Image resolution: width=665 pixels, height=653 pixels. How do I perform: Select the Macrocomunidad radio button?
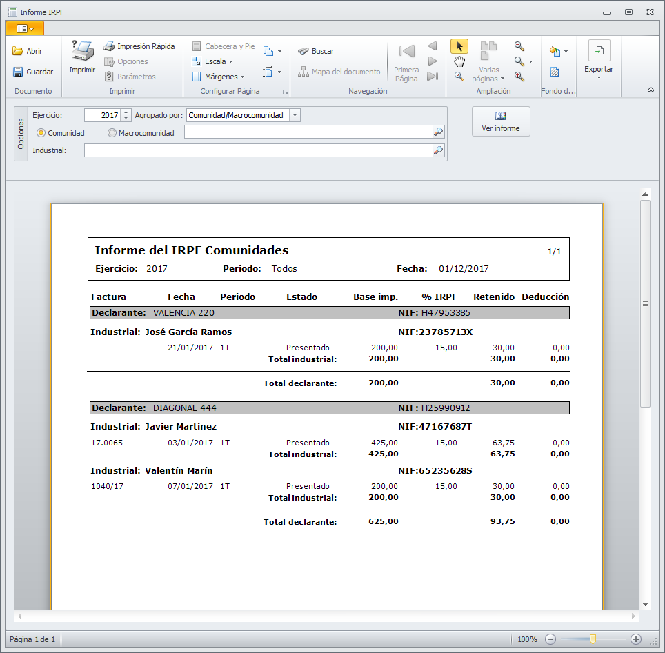[x=112, y=133]
